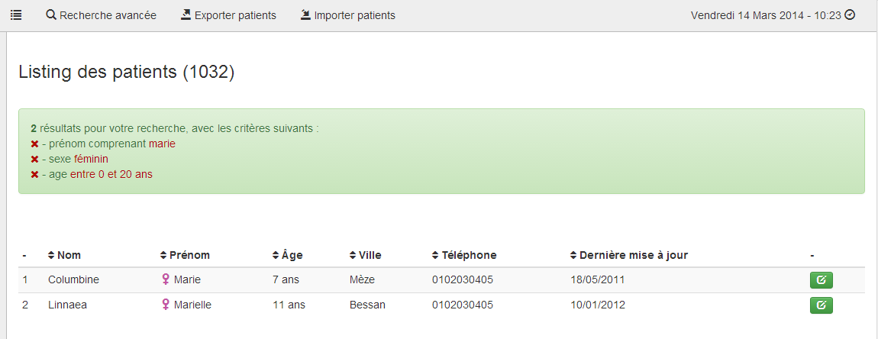Select the Linnaea name in second row

click(68, 305)
